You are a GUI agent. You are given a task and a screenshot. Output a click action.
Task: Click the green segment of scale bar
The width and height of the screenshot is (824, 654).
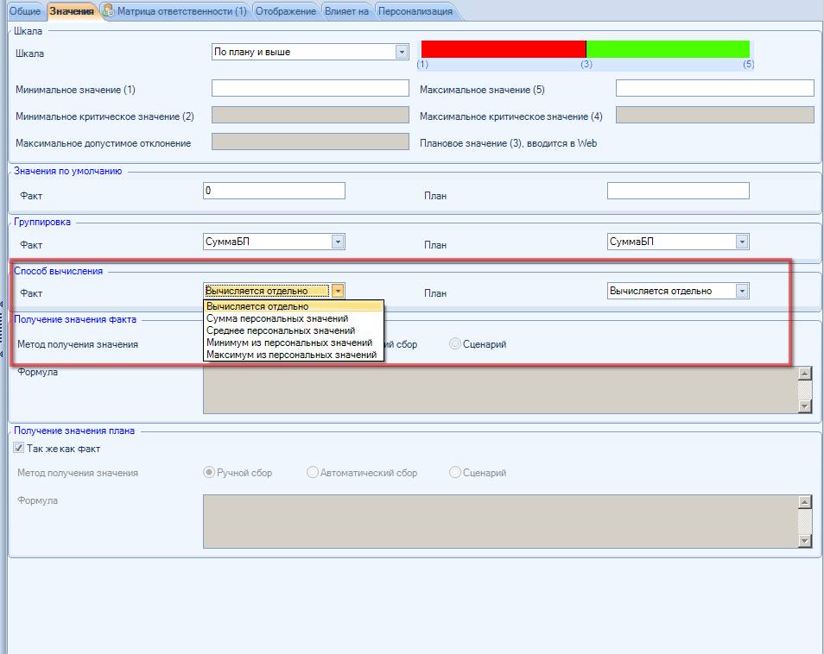pyautogui.click(x=668, y=49)
